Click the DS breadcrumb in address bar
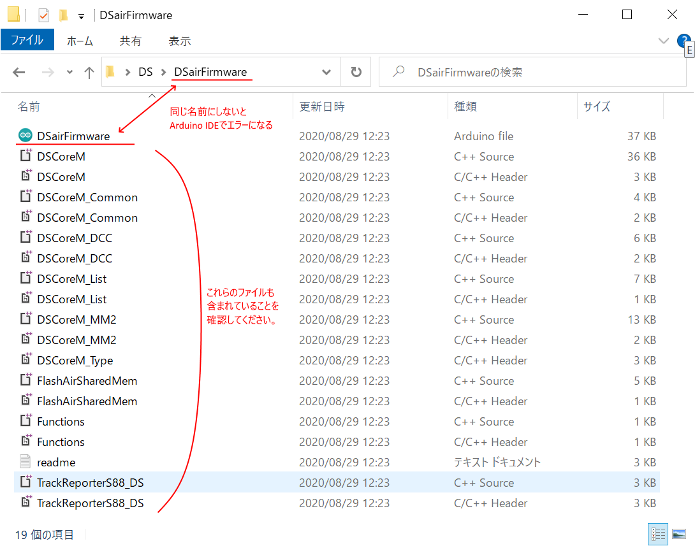 click(145, 72)
